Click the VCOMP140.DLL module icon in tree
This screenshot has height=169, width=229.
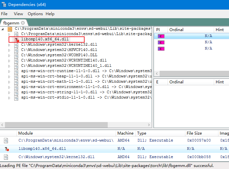[x=16, y=55]
